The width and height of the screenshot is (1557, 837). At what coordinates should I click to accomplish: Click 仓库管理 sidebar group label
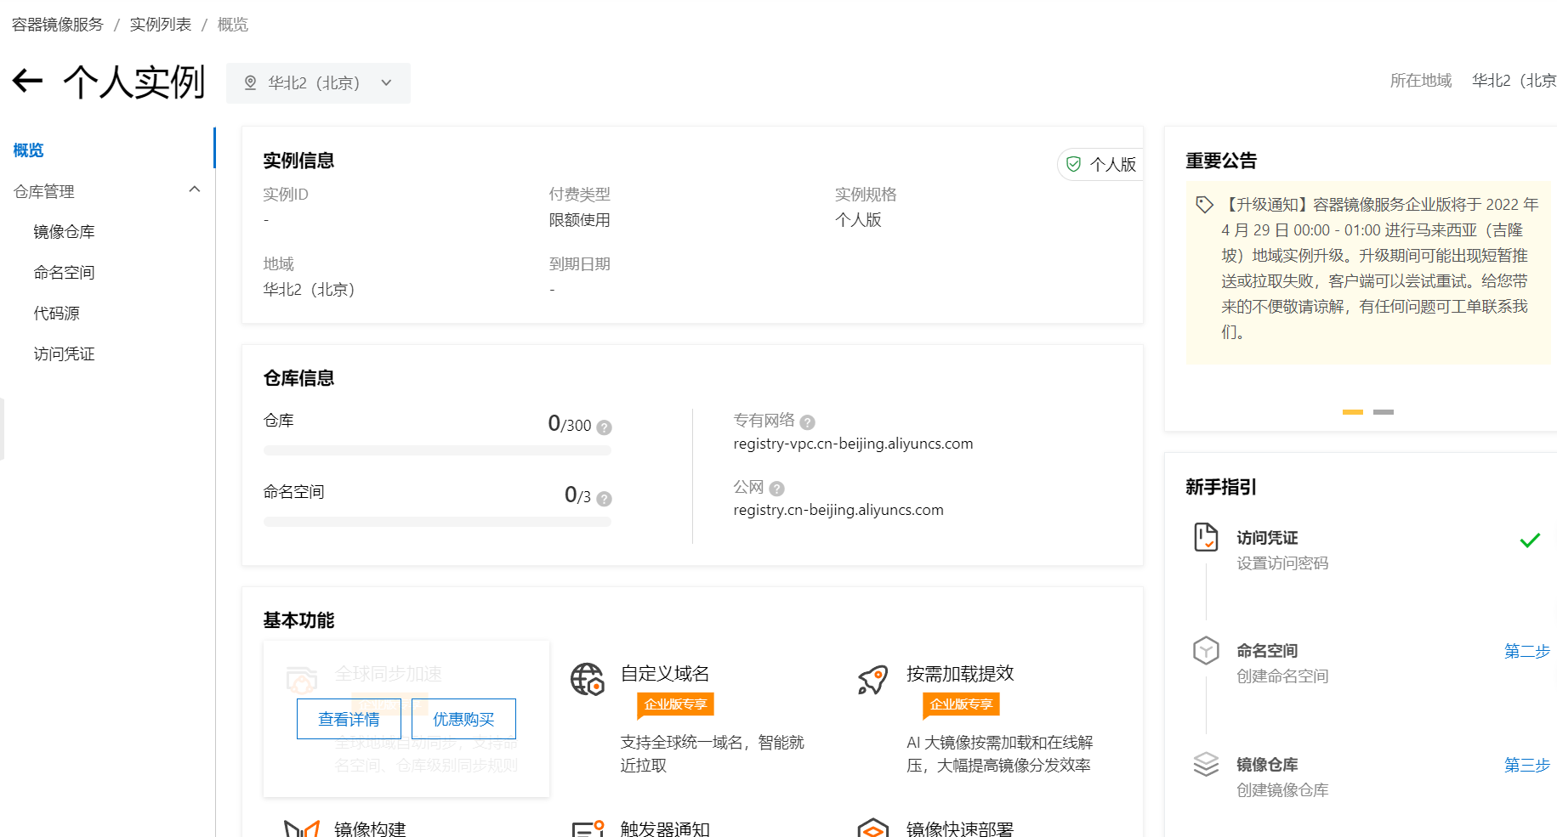click(44, 192)
